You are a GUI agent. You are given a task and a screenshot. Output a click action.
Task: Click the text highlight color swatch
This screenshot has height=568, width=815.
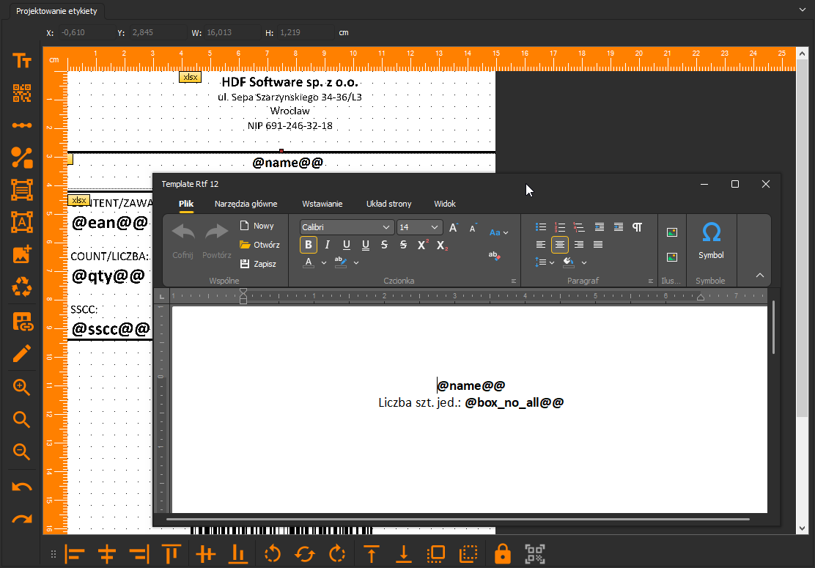pos(341,262)
